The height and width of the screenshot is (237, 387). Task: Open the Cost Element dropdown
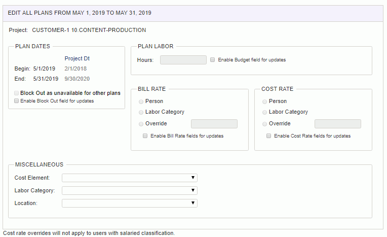click(x=130, y=178)
